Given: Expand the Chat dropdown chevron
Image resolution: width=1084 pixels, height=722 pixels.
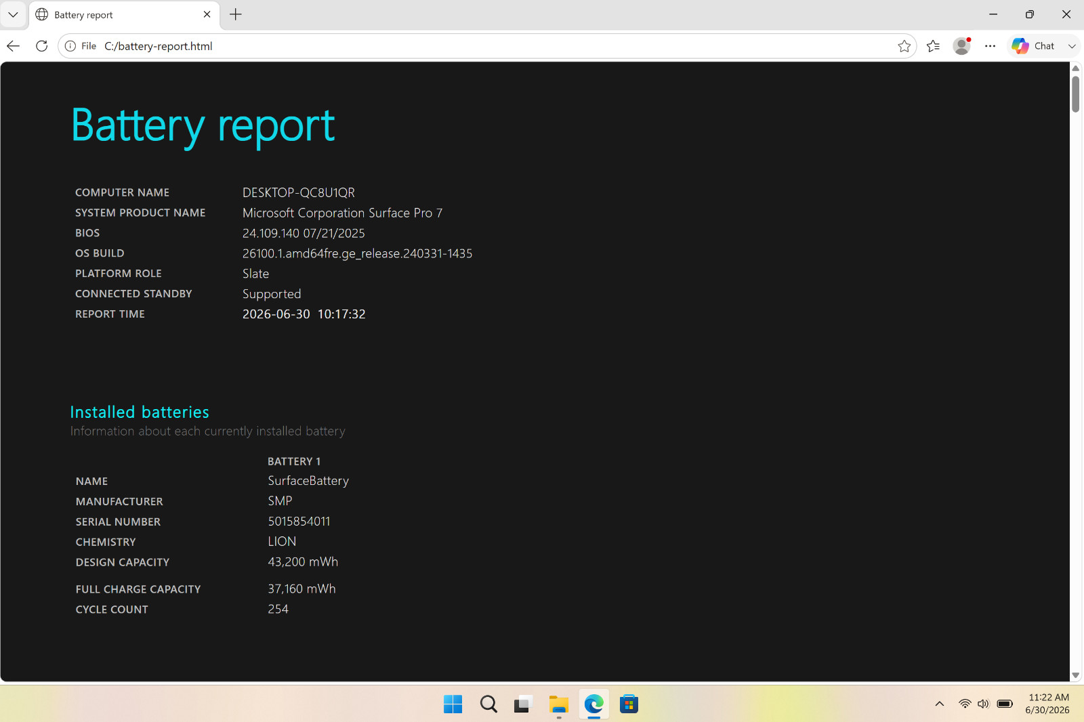Looking at the screenshot, I should point(1071,46).
